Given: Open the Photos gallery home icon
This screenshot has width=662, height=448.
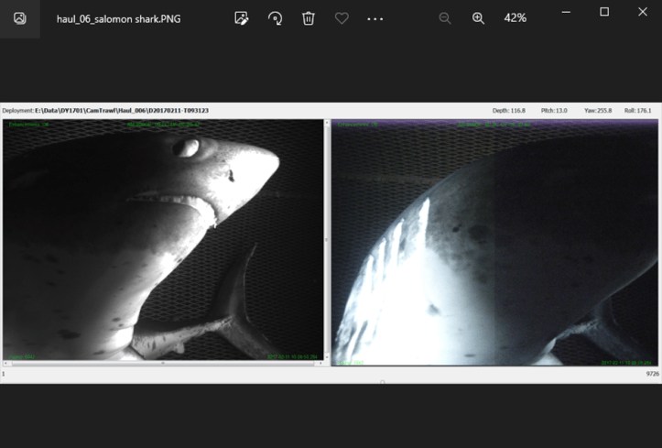Looking at the screenshot, I should click(x=20, y=18).
